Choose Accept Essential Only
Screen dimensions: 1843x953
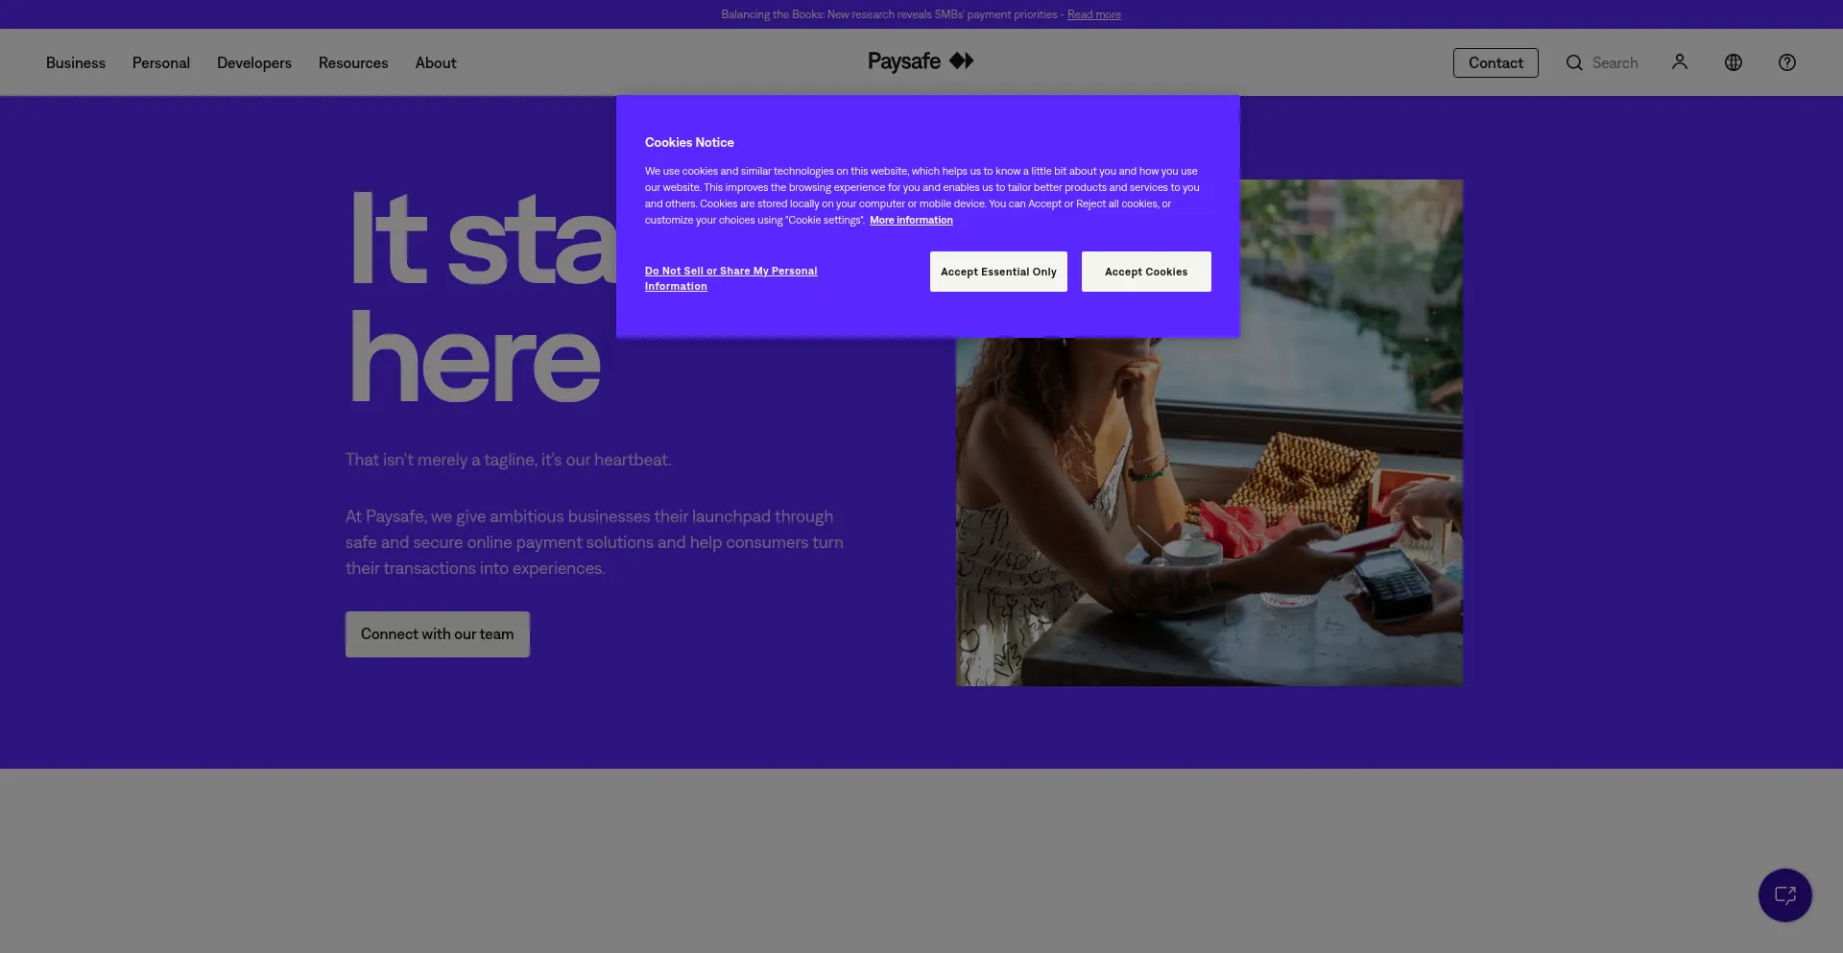pos(998,272)
